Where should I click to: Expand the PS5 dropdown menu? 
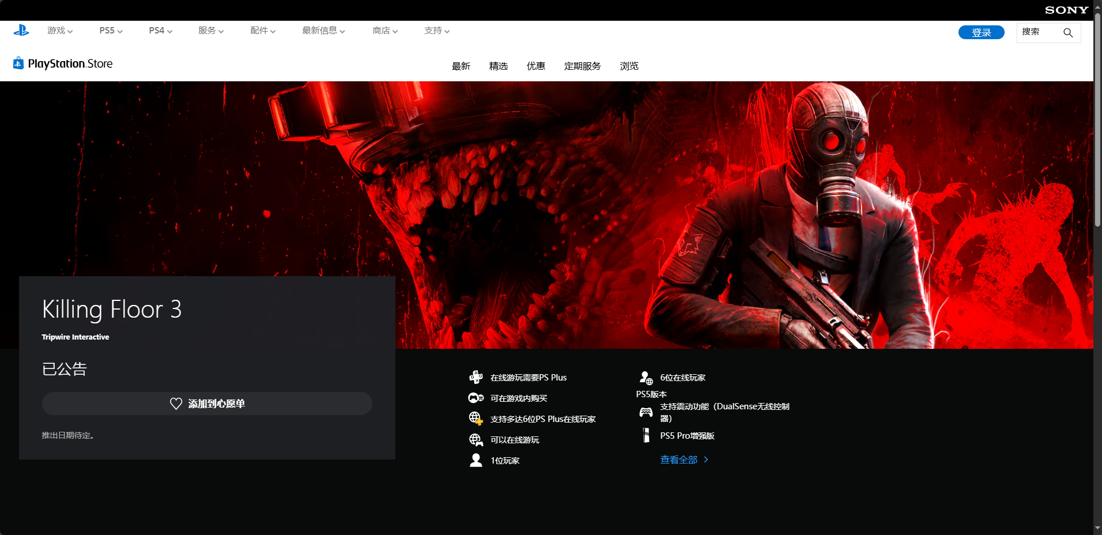pos(111,31)
